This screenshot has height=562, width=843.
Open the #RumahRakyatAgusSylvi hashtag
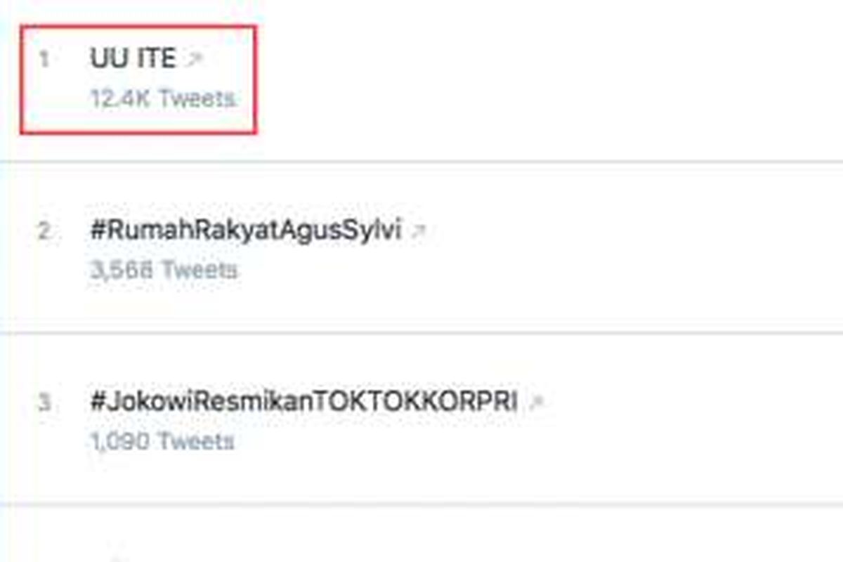pyautogui.click(x=249, y=228)
